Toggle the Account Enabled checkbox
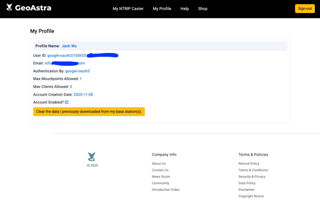Screen dimensions: 320x204 point(67,102)
